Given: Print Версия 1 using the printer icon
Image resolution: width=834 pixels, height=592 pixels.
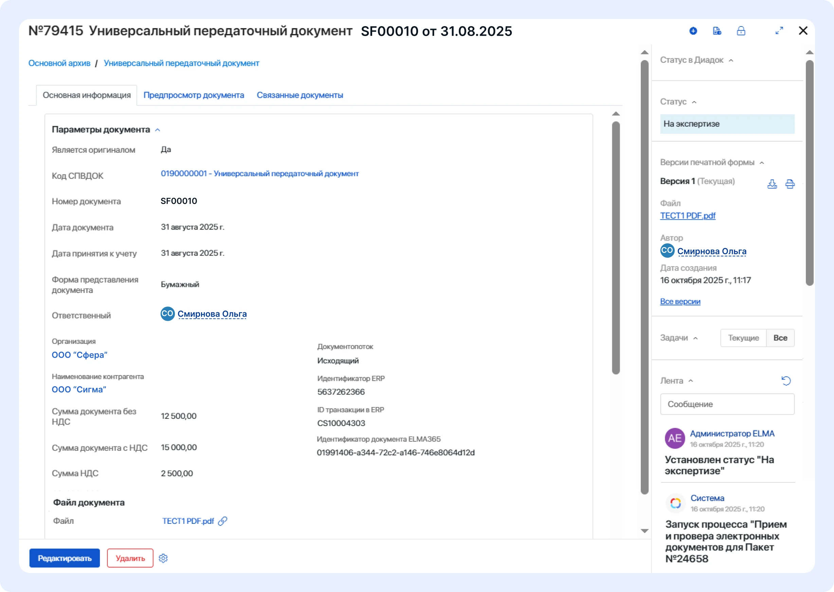Looking at the screenshot, I should [x=791, y=184].
